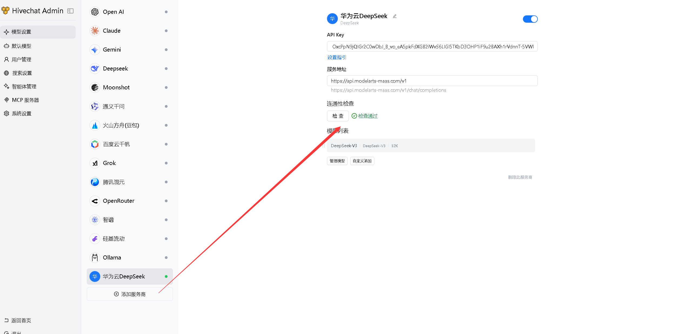Click the chat/completions preview URL text
Screen dimensions: 684x334
[x=388, y=90]
